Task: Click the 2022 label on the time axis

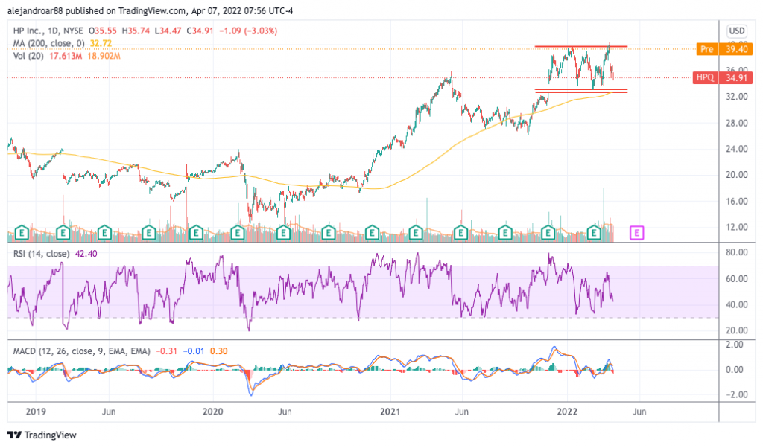Action: click(567, 412)
